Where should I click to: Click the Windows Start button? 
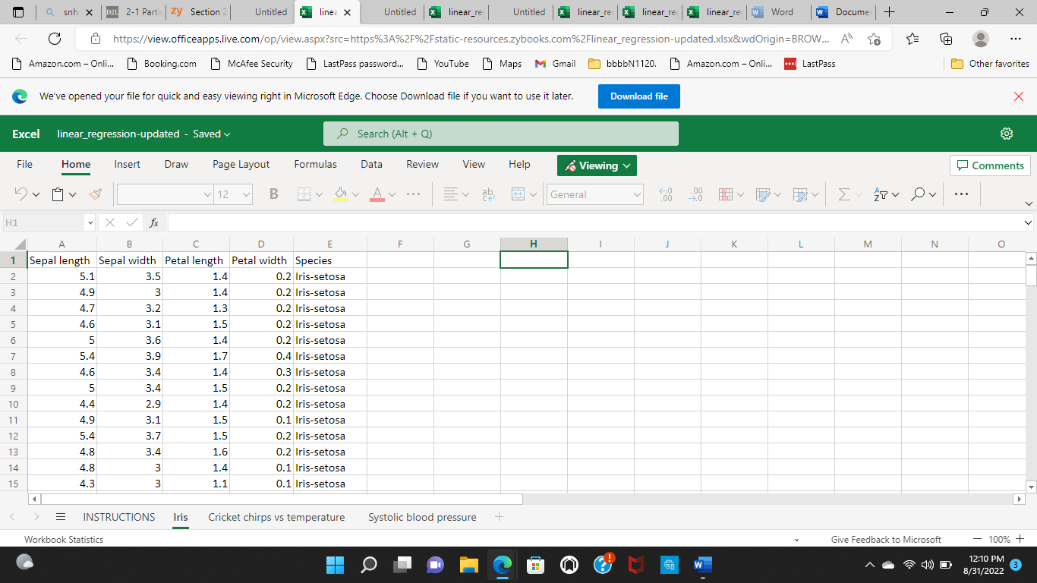click(335, 565)
